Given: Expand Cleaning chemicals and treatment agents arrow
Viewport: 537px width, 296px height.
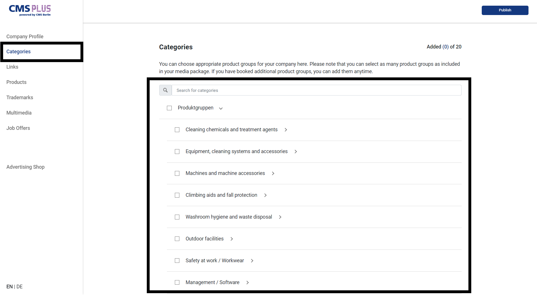Looking at the screenshot, I should (286, 130).
